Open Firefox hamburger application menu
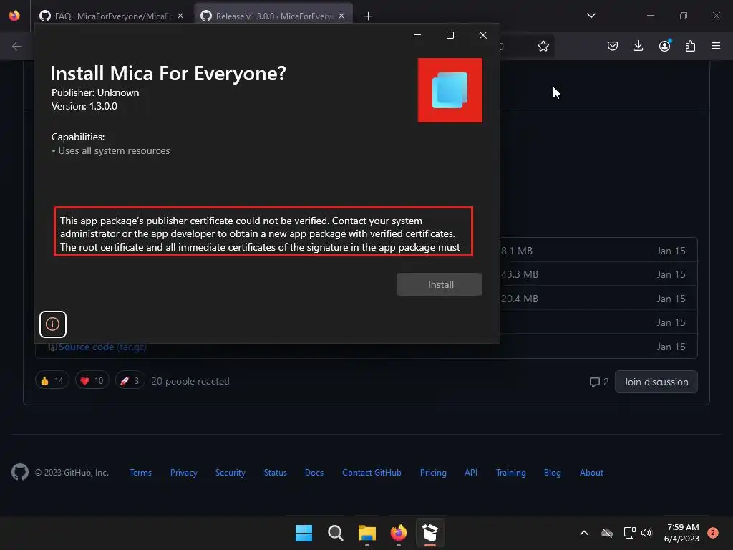733x550 pixels. (716, 46)
